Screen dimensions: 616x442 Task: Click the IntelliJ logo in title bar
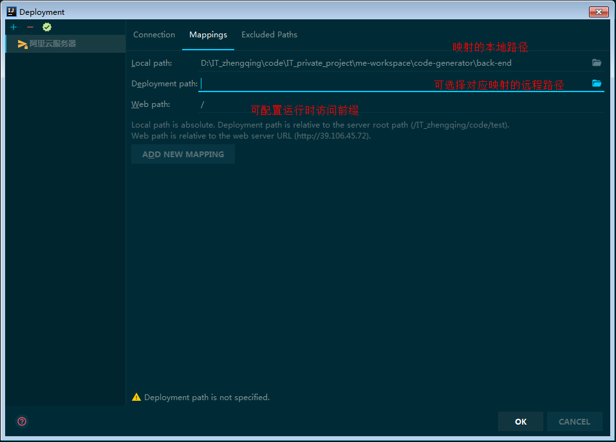(x=12, y=12)
